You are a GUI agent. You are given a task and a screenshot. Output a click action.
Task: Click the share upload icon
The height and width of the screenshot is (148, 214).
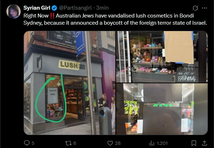(x=204, y=143)
